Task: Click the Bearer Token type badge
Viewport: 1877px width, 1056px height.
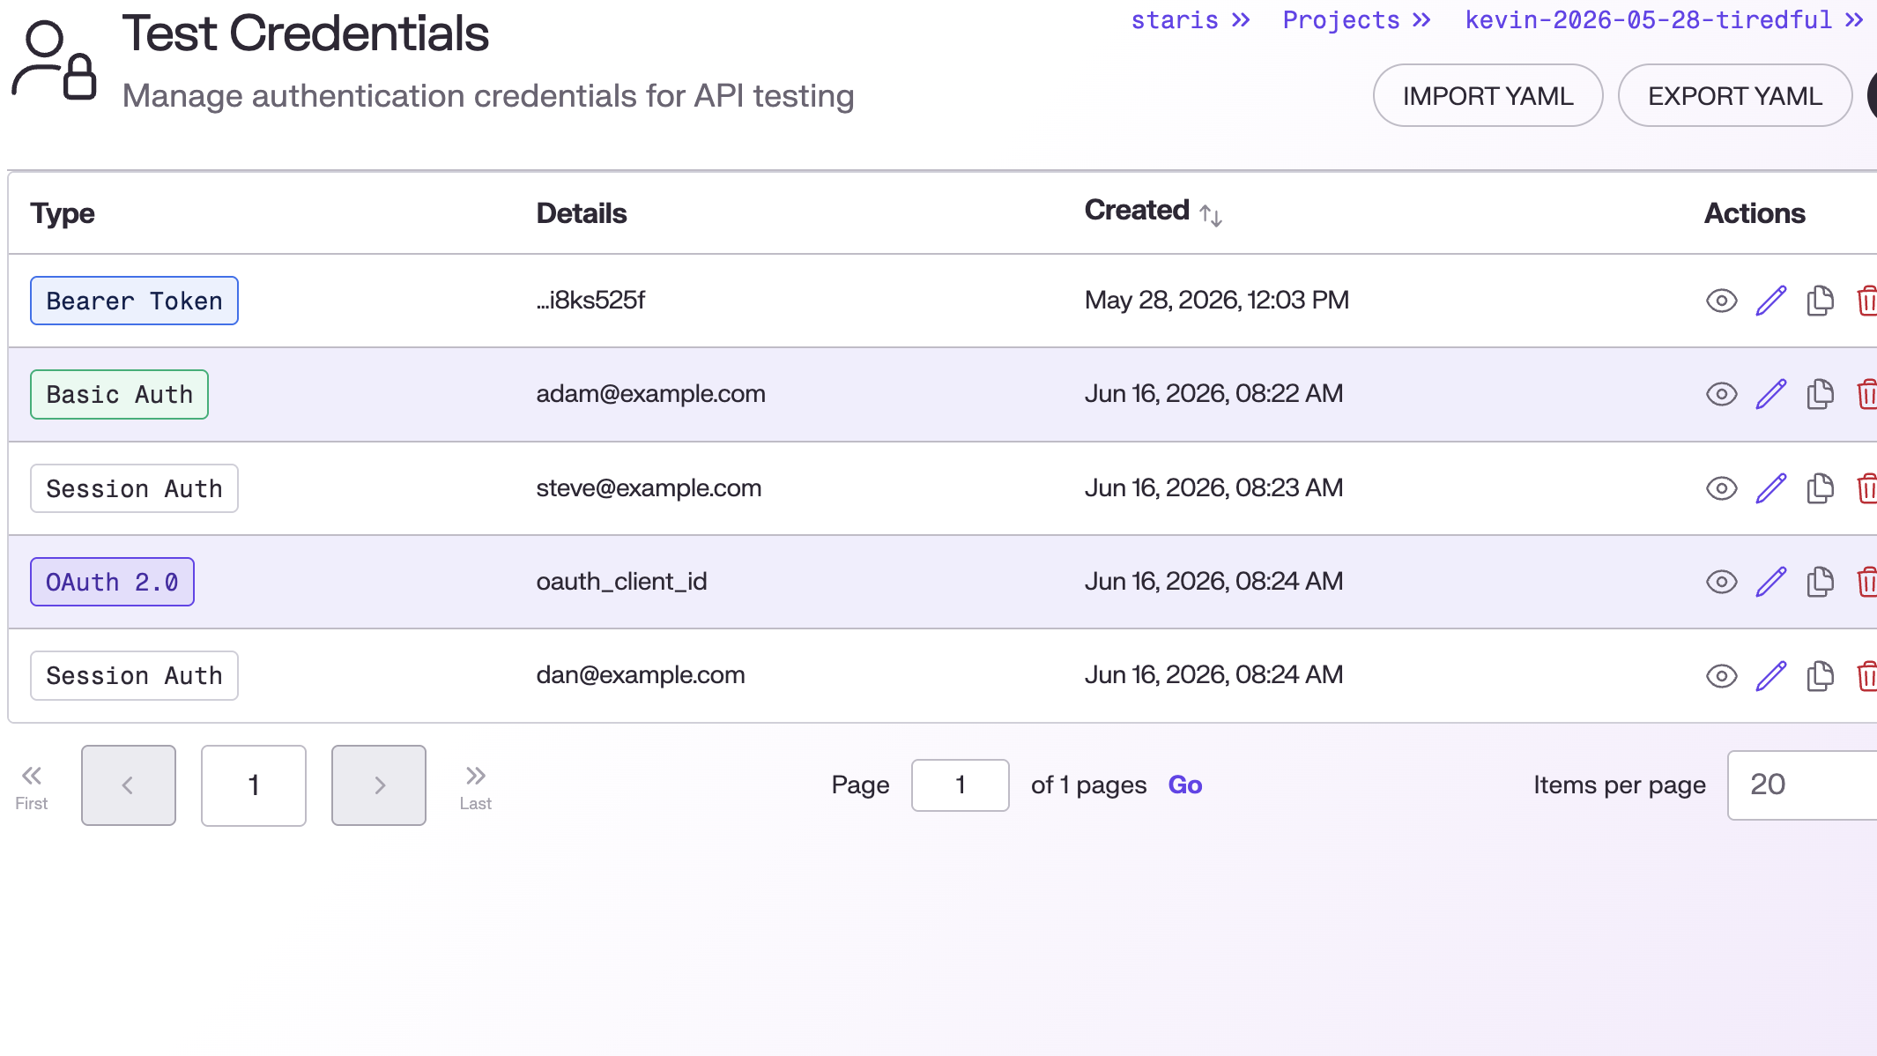Action: [x=134, y=301]
